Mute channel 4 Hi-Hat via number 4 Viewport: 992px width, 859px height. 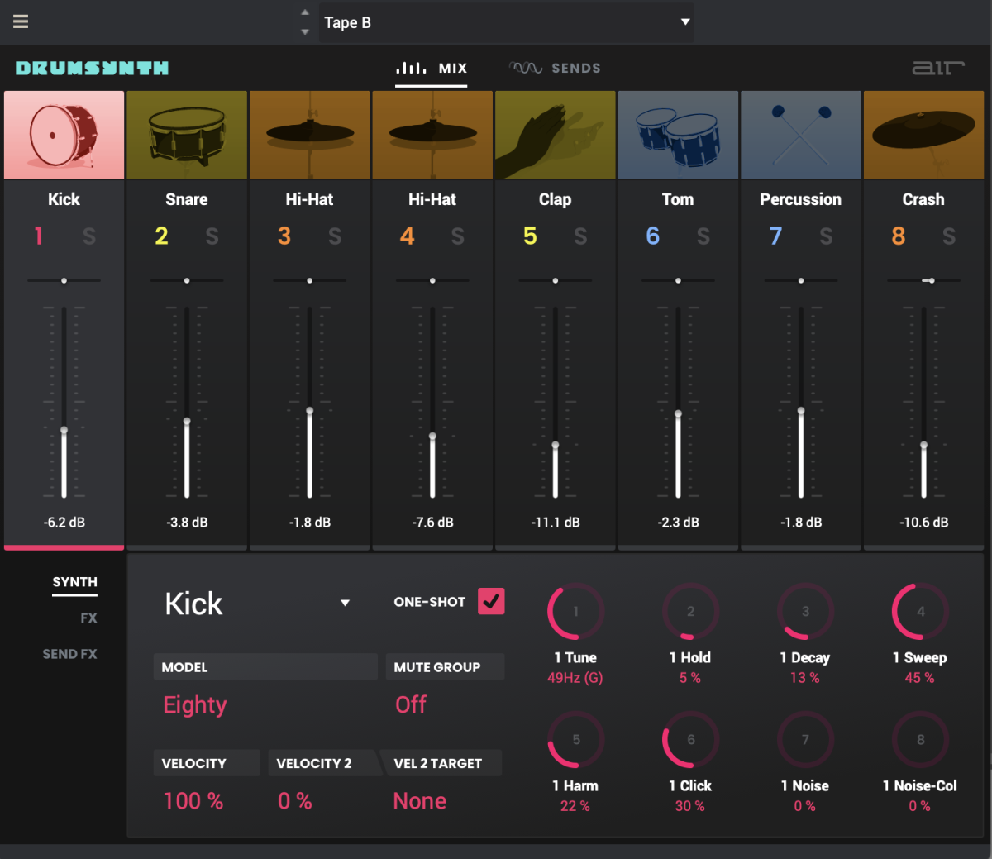pos(407,236)
